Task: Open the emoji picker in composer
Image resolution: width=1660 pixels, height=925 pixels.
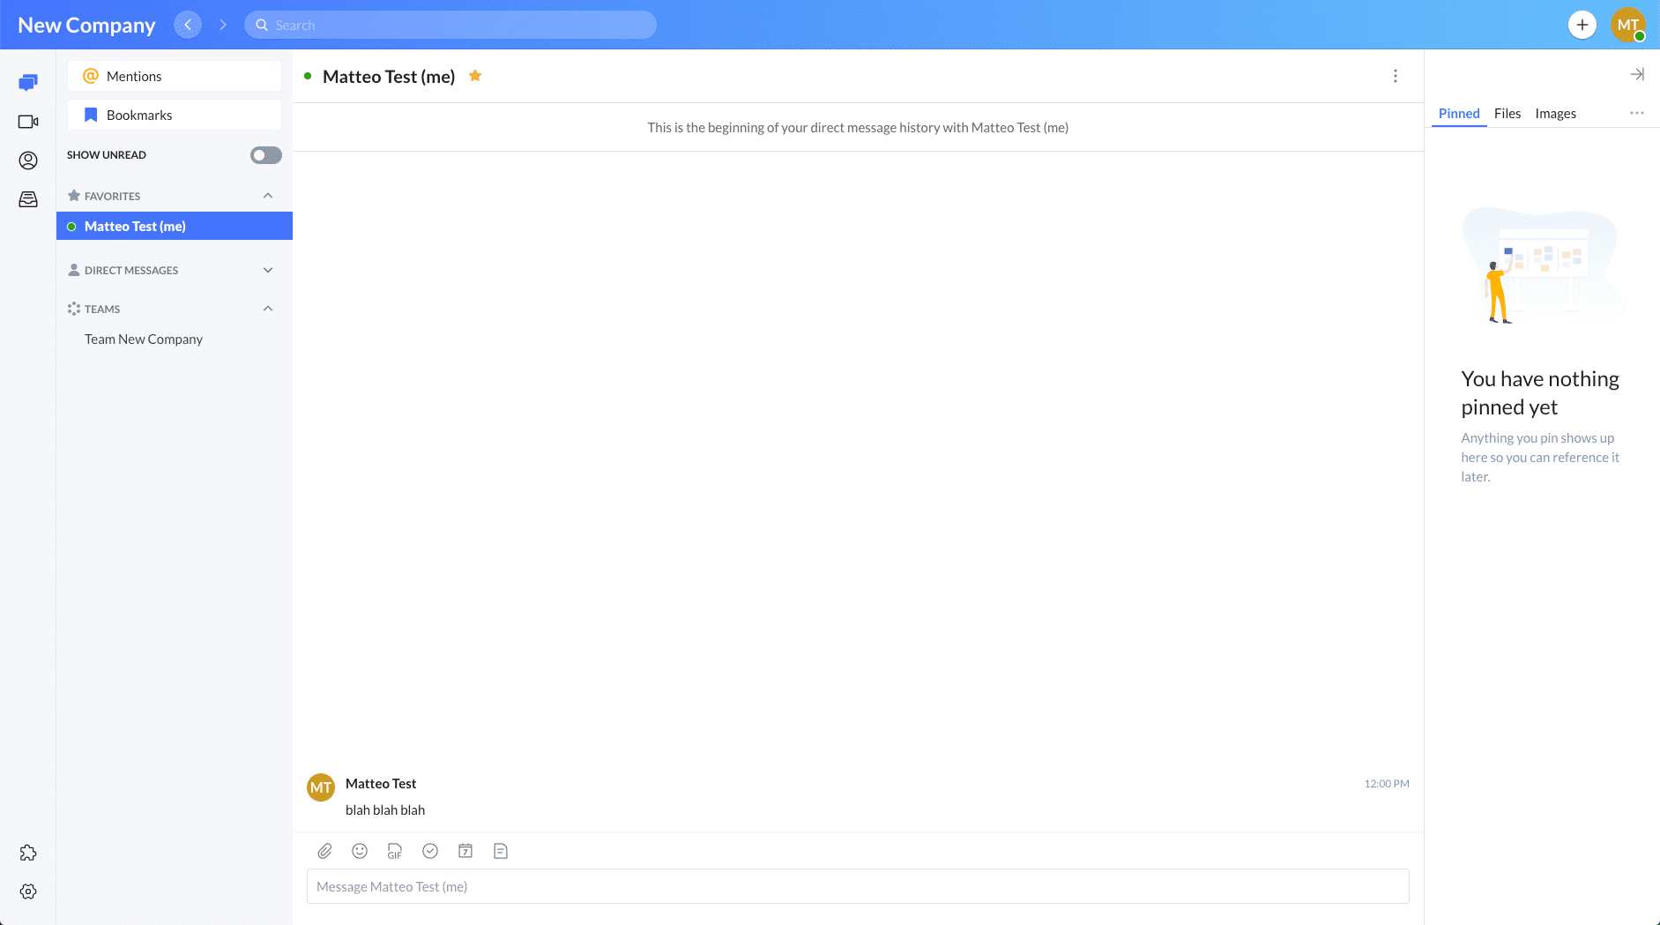Action: pyautogui.click(x=360, y=851)
